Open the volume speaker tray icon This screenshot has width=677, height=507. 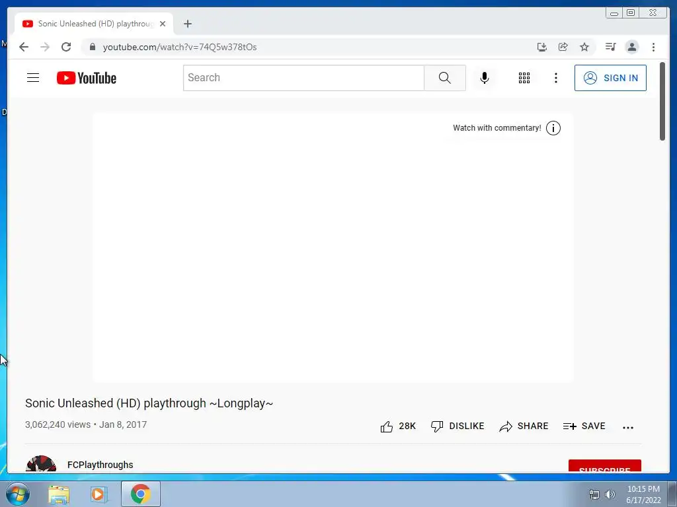pos(610,494)
